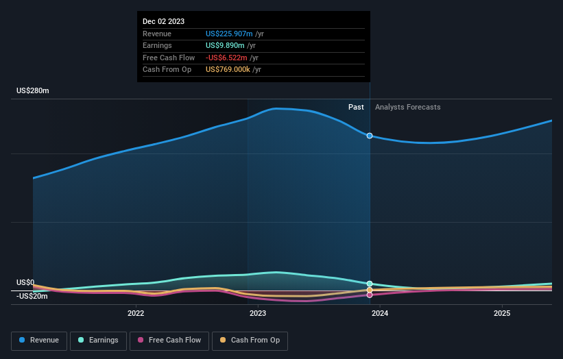Click the US$9.890m earnings value
The image size is (563, 359).
coord(225,45)
